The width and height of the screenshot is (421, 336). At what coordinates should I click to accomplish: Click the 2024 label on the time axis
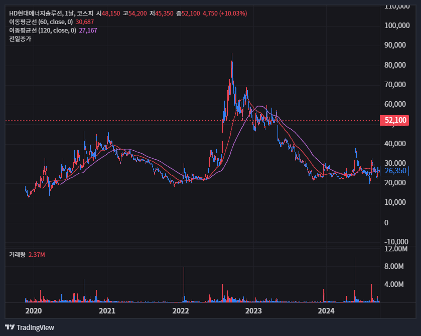click(x=326, y=311)
